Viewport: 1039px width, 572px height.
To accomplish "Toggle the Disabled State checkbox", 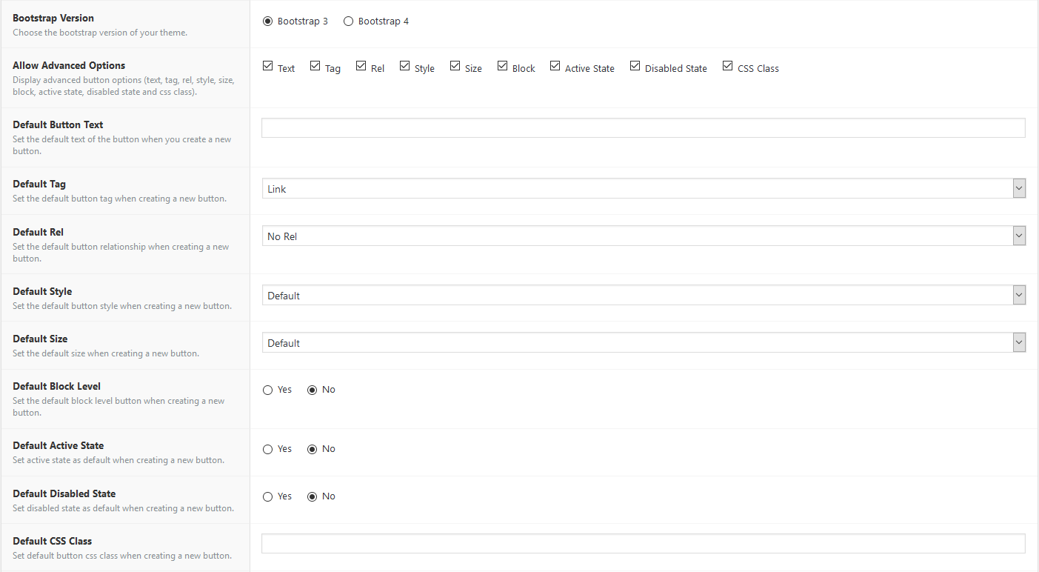I will 635,66.
